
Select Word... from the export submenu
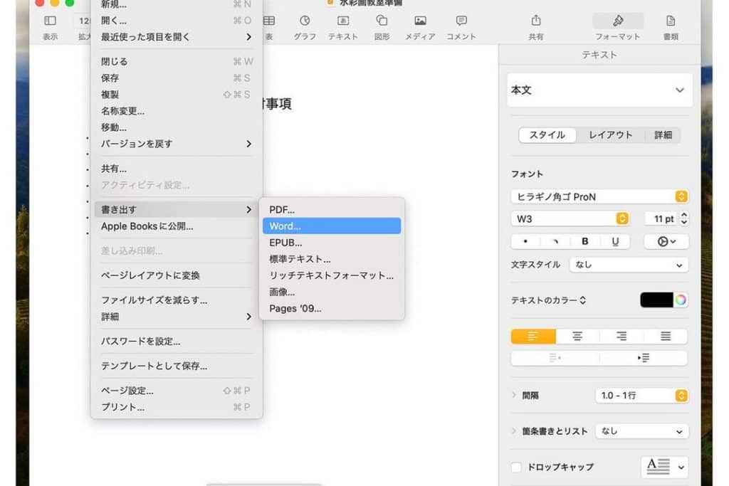[x=331, y=226]
